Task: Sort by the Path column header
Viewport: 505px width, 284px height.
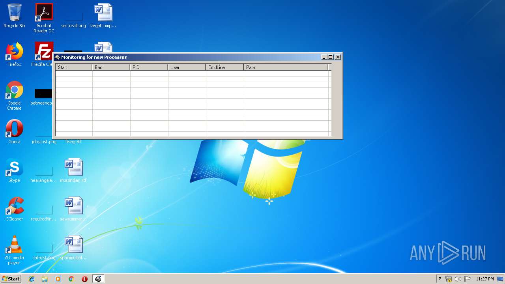Action: coord(286,67)
